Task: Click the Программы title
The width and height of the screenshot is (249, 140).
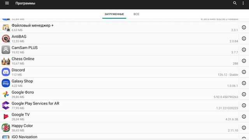Action: click(25, 3)
